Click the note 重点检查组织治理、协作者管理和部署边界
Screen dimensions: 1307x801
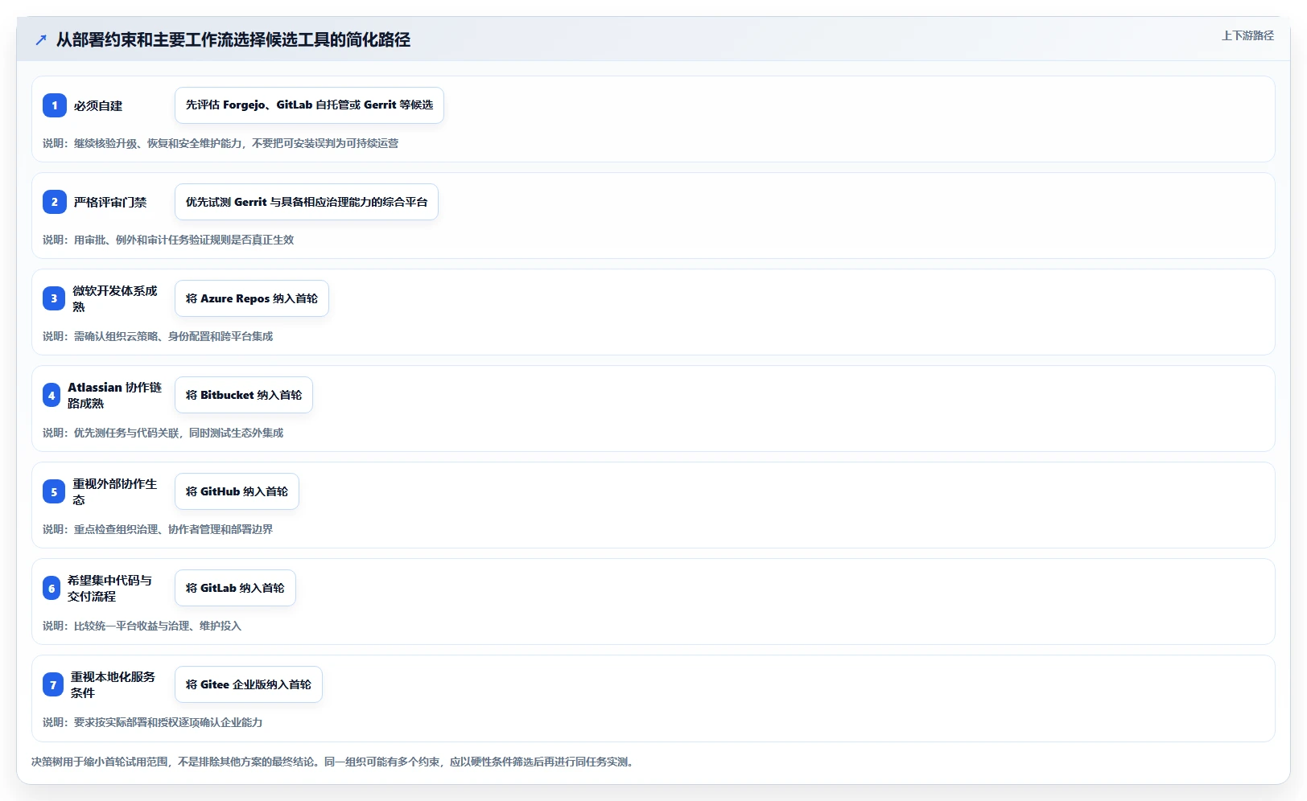tap(158, 529)
